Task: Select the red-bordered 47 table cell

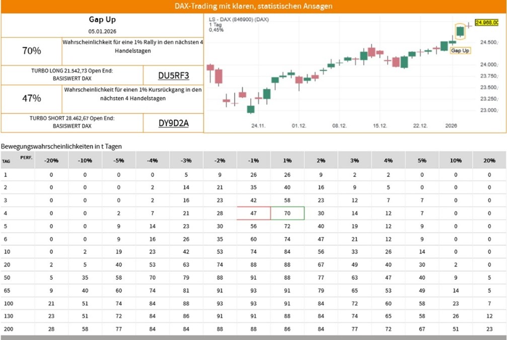Action: [254, 213]
